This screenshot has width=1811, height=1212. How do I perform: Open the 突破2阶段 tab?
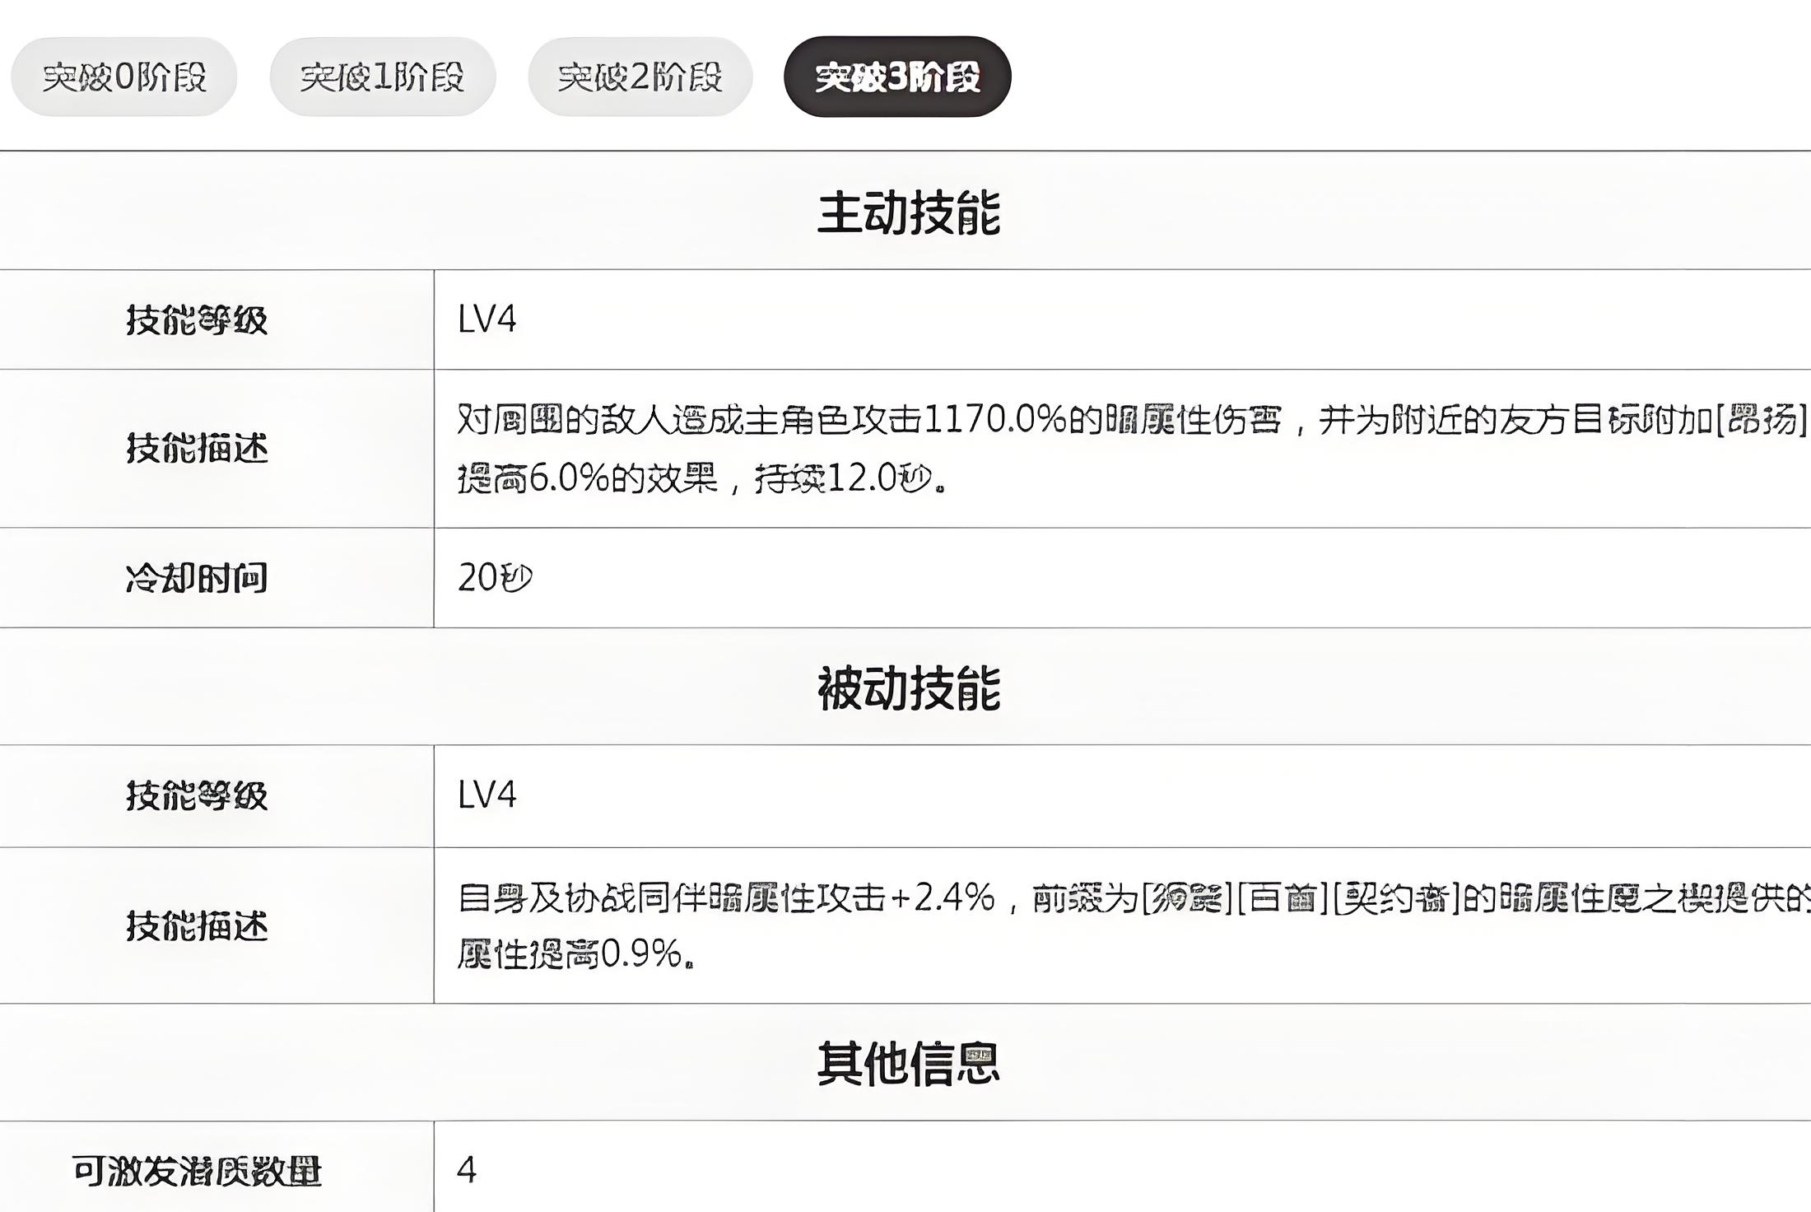[640, 77]
